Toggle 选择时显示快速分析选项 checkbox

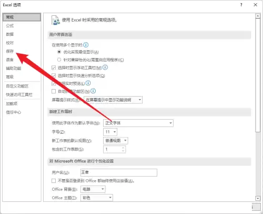54,75
